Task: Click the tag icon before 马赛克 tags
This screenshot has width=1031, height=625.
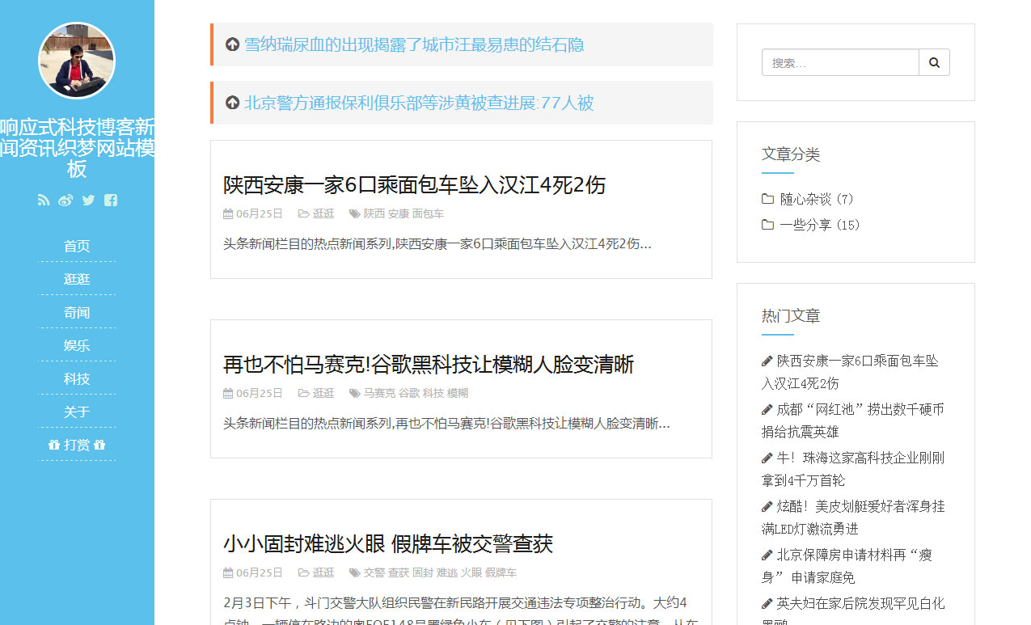Action: (353, 392)
